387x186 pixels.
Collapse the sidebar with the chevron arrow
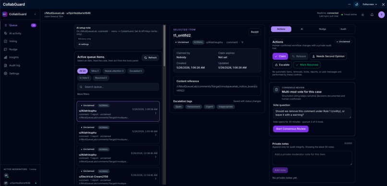35,14
